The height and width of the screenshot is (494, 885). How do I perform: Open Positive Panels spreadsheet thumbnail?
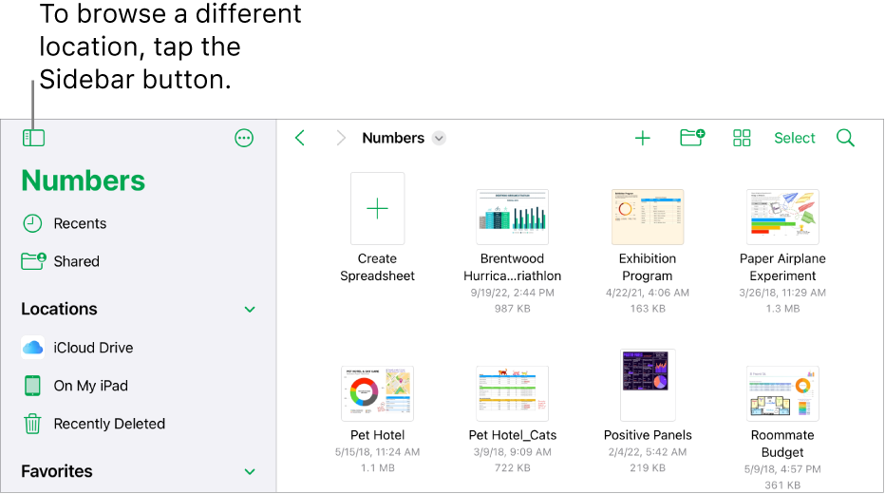pyautogui.click(x=648, y=385)
